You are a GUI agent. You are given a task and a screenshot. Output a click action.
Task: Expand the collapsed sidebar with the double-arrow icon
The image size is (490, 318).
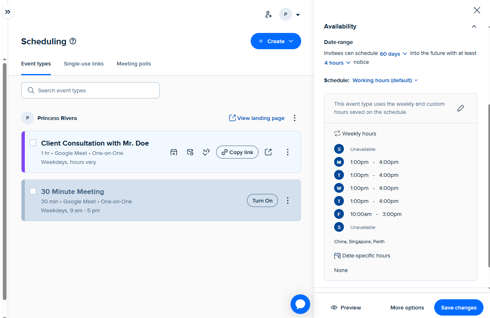7,12
